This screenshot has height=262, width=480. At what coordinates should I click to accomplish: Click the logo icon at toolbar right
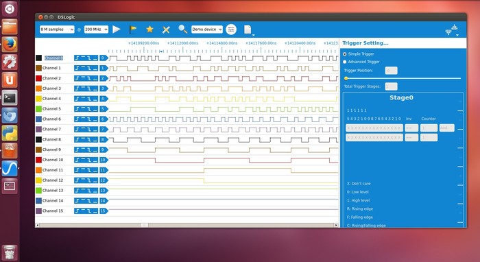coord(451,29)
